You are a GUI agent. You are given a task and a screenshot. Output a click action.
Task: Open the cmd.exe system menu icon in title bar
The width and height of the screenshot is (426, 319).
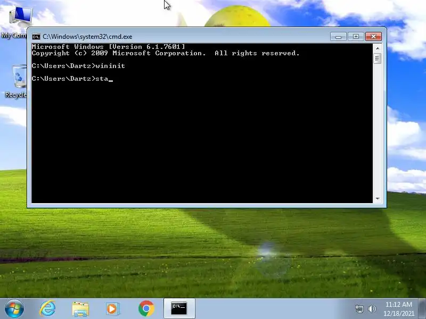coord(36,37)
